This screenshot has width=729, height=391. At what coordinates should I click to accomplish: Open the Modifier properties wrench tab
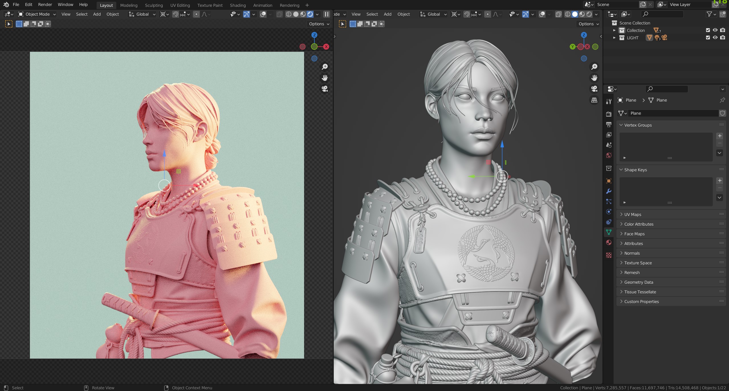[609, 191]
